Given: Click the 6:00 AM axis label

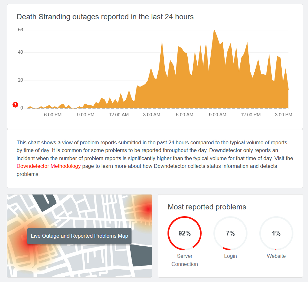Looking at the screenshot, I should 185,115.
